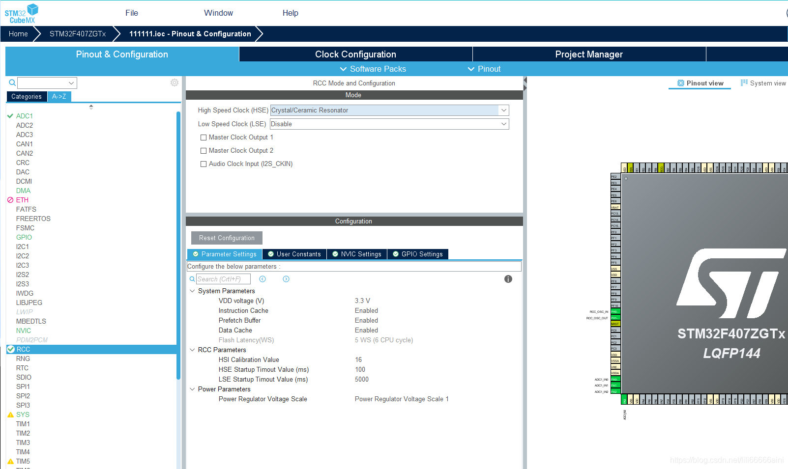Screen dimensions: 788x469
Task: Click the next search result arrow icon
Action: (x=286, y=279)
